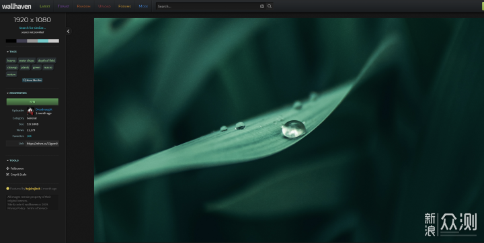Collapse the Properties section
Viewport: 484px width, 243px height.
coord(17,93)
